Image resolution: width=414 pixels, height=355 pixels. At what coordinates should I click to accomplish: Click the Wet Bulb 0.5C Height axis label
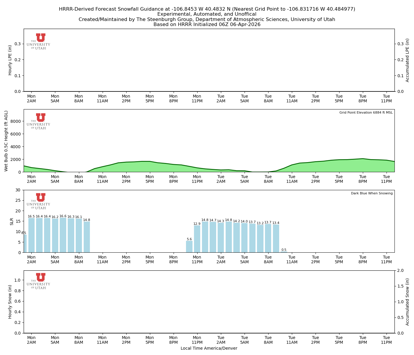pos(6,141)
